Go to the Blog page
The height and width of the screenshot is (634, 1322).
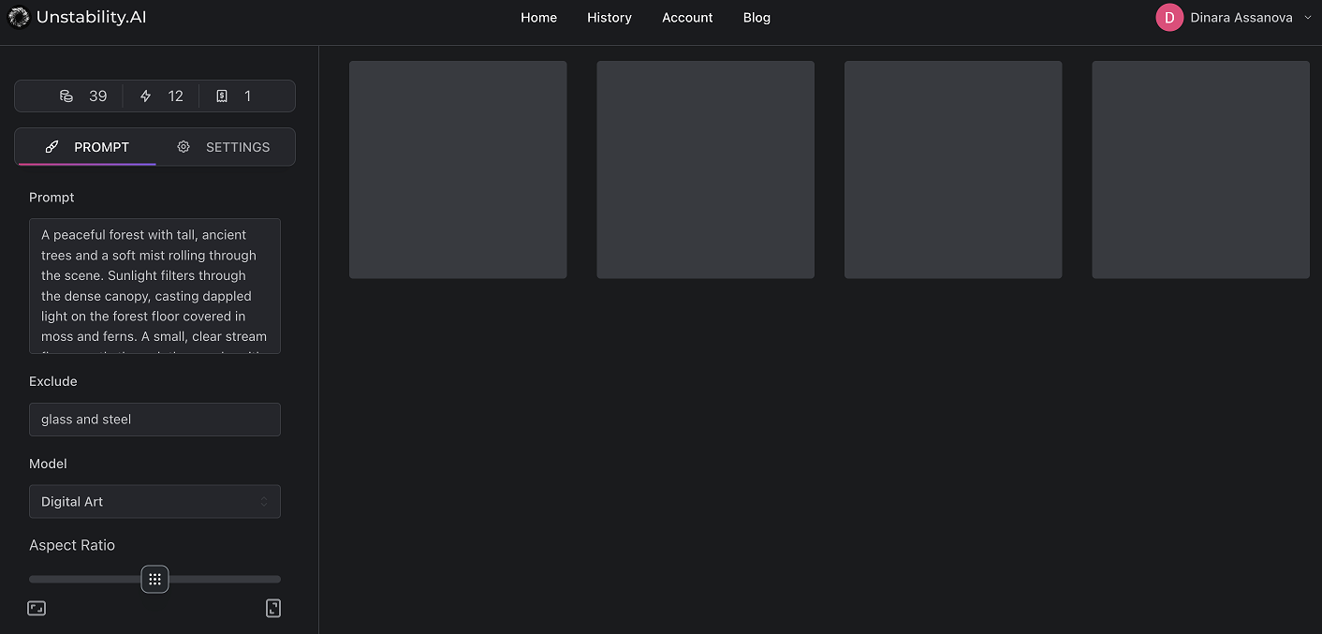click(756, 18)
